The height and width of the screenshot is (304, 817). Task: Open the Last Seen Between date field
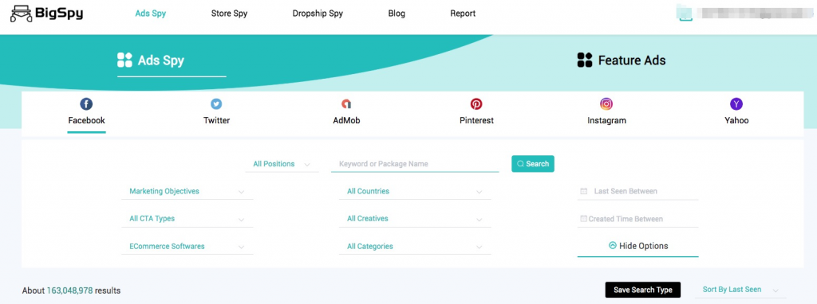point(637,191)
